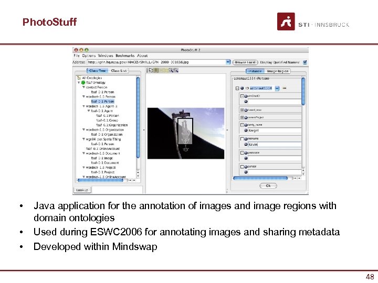Remove the geekcode value with minus icon

click(246, 158)
